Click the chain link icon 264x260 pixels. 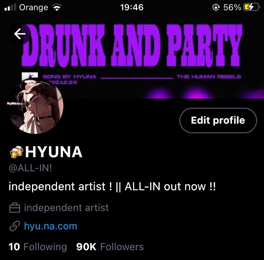click(x=15, y=226)
